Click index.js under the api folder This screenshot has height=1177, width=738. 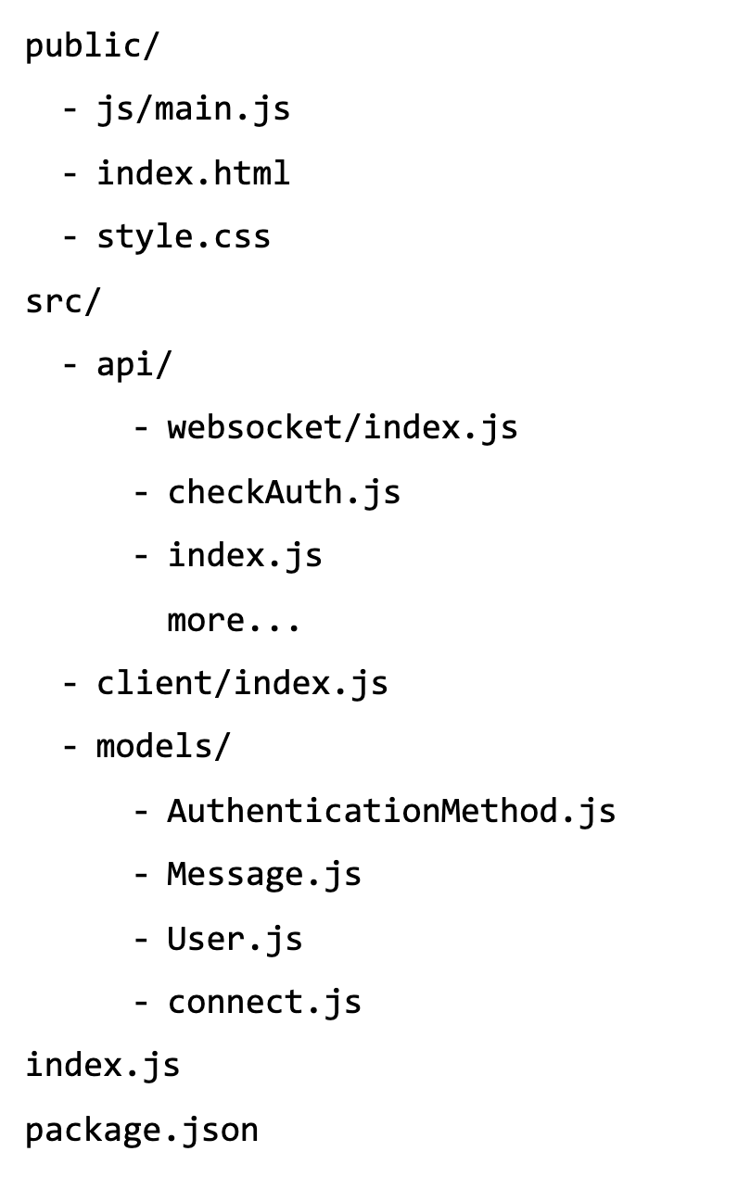coord(245,556)
